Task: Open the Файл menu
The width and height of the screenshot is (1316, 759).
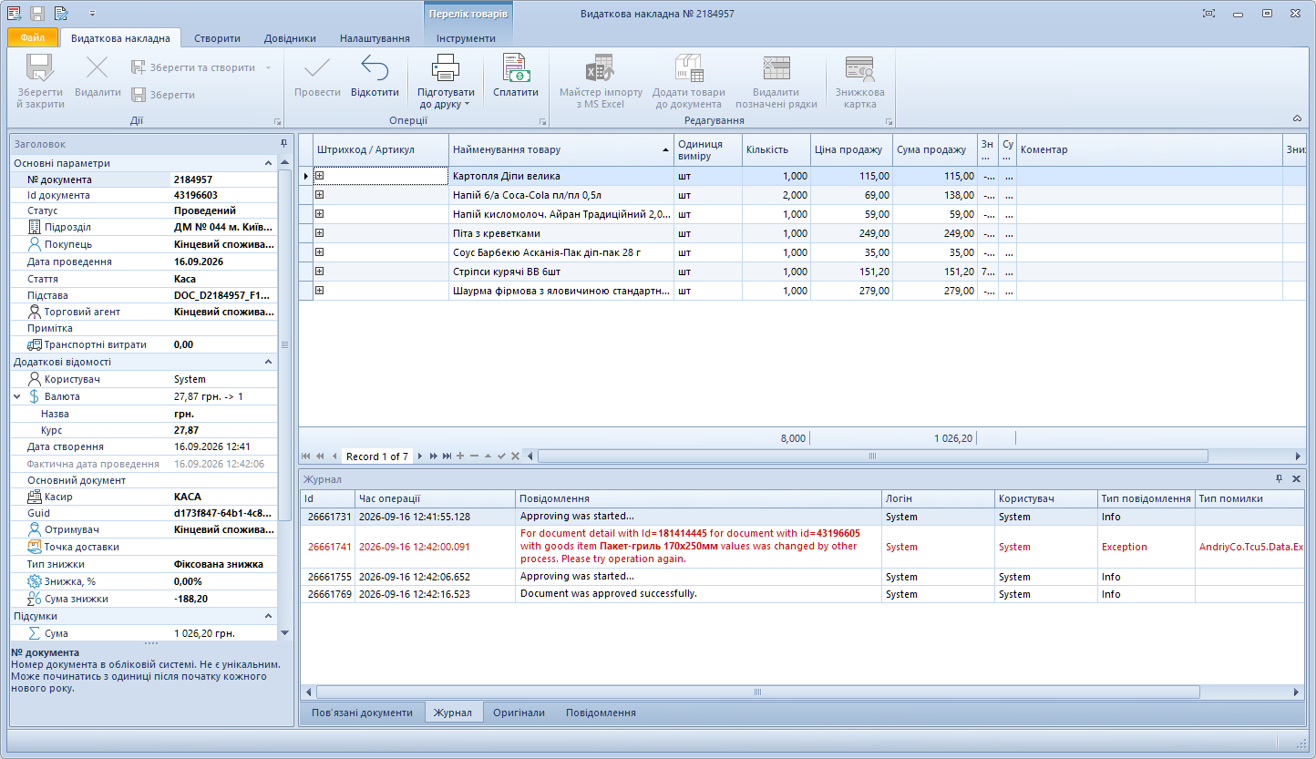Action: (33, 38)
